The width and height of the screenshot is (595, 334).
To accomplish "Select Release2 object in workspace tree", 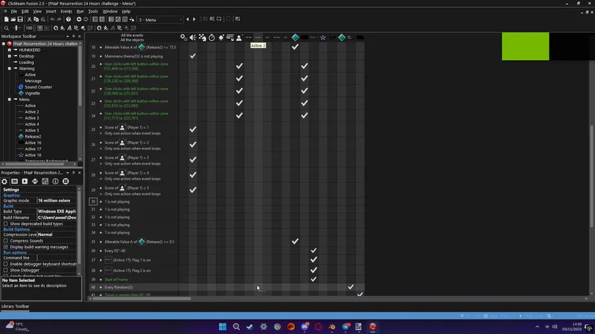I will tap(32, 137).
